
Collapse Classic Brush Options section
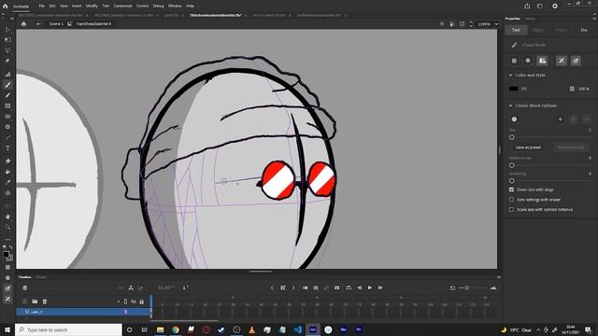coord(511,105)
